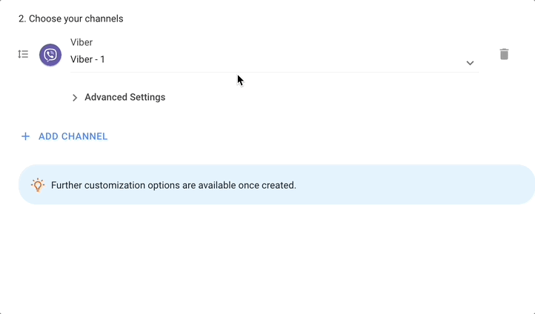Click the small 'Viber' field label
Image resolution: width=535 pixels, height=314 pixels.
(82, 42)
